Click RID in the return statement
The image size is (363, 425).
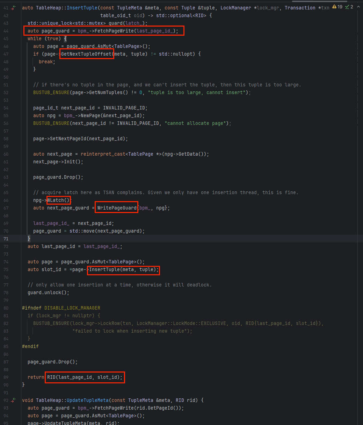pyautogui.click(x=51, y=377)
